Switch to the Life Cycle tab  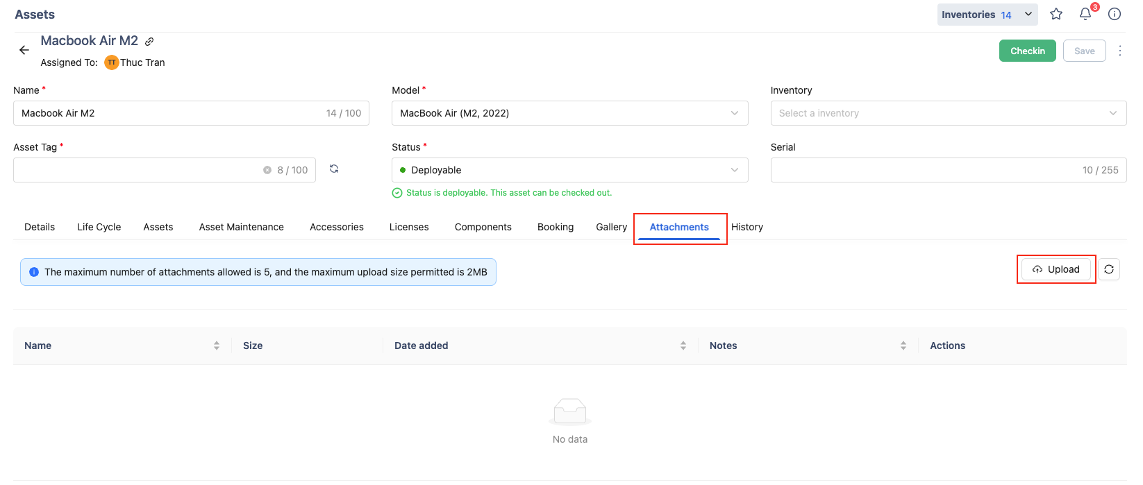(99, 227)
